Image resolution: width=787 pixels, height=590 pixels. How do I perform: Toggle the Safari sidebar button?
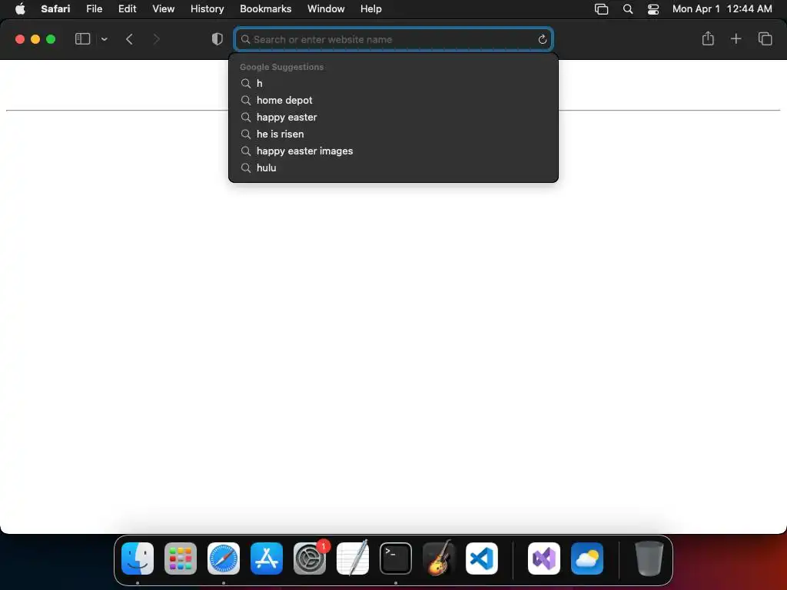click(x=82, y=39)
